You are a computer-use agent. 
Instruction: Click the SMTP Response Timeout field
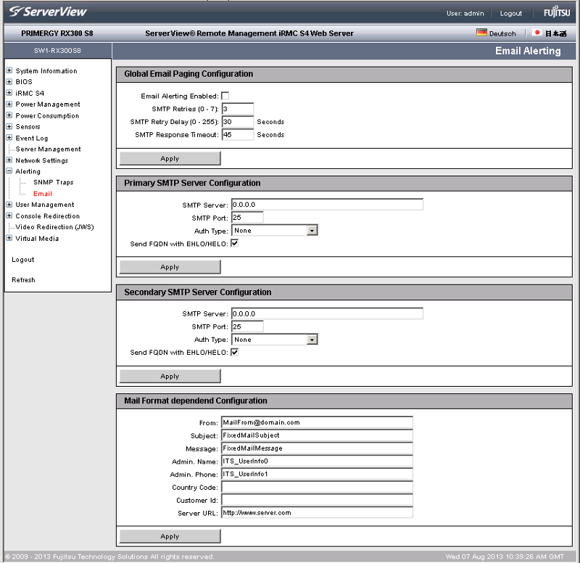238,135
